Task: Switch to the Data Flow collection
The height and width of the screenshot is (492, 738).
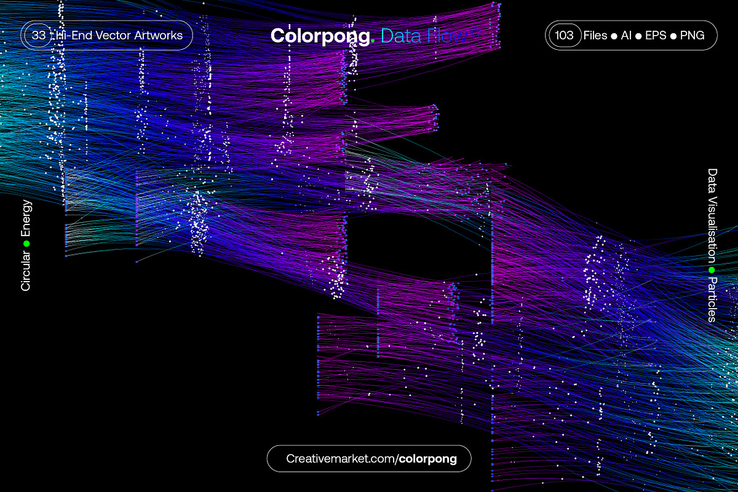Action: pos(424,36)
